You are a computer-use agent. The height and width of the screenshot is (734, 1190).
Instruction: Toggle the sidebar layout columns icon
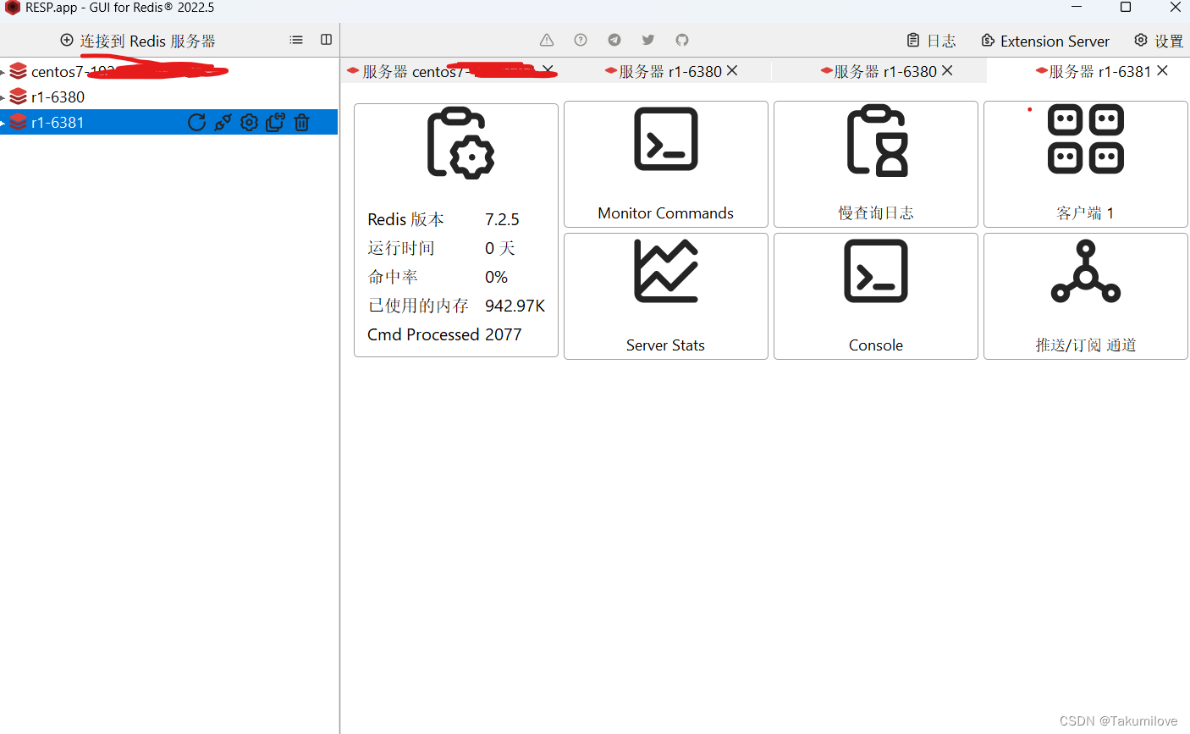click(327, 40)
